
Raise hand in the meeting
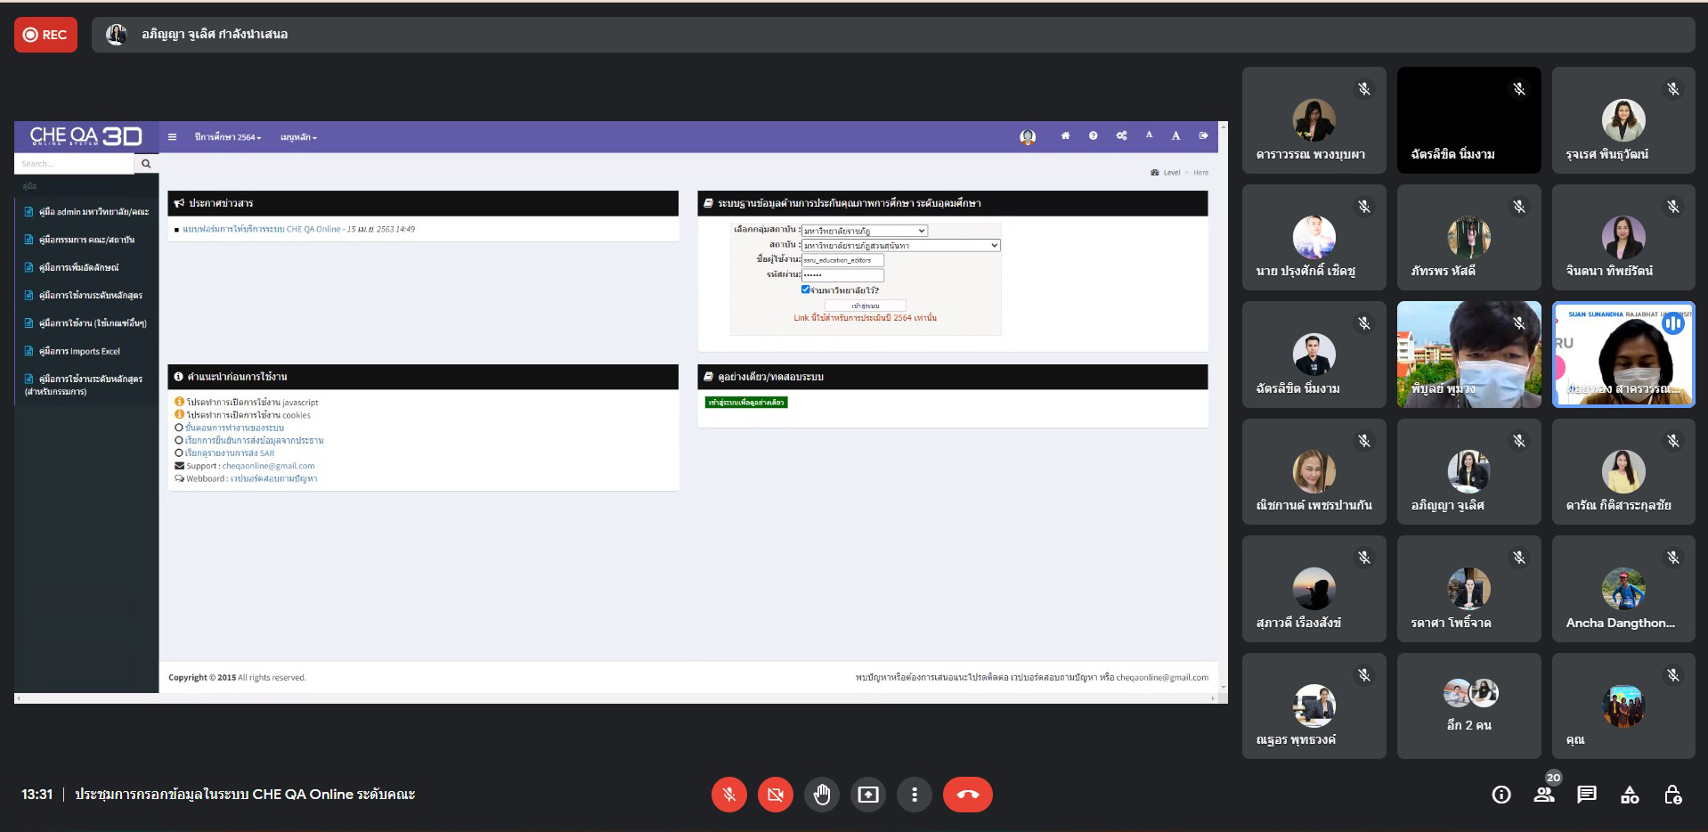point(821,795)
